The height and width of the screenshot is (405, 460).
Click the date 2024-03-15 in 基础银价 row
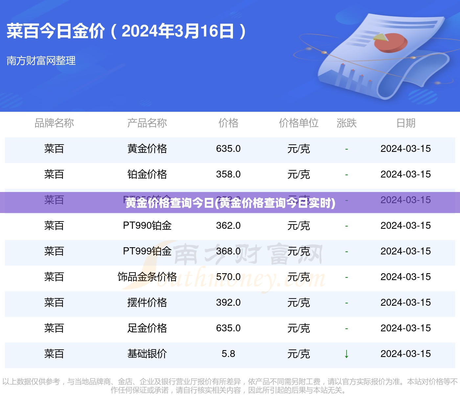click(406, 354)
